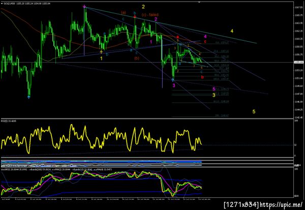
Task: Click the chart shift triangle marker on top border
Action: click(199, 2)
